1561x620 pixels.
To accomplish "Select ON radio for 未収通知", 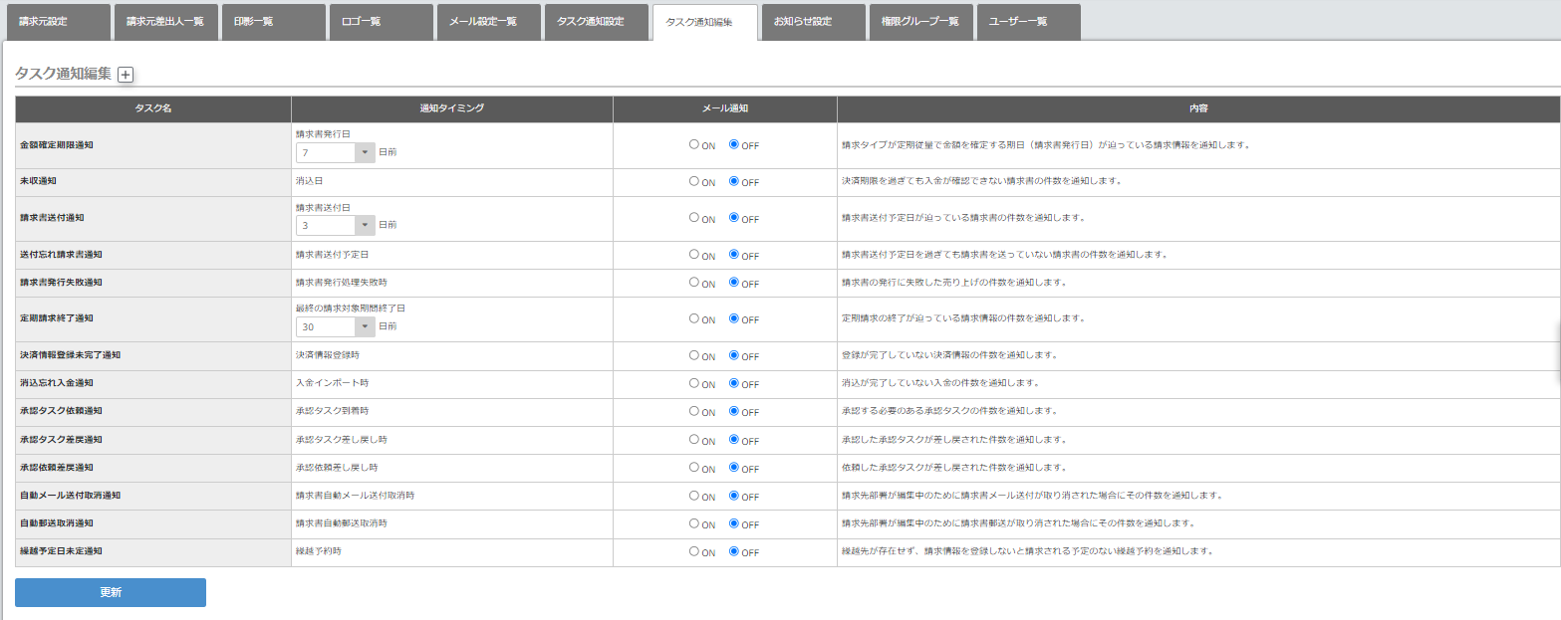I will (x=694, y=181).
